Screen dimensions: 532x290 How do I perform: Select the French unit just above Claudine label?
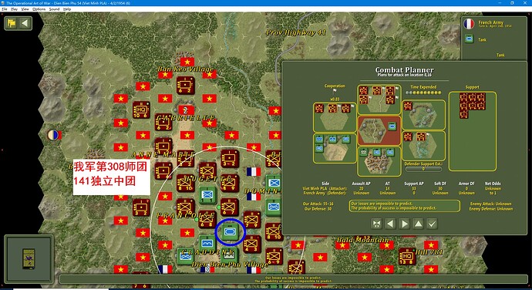207,243
